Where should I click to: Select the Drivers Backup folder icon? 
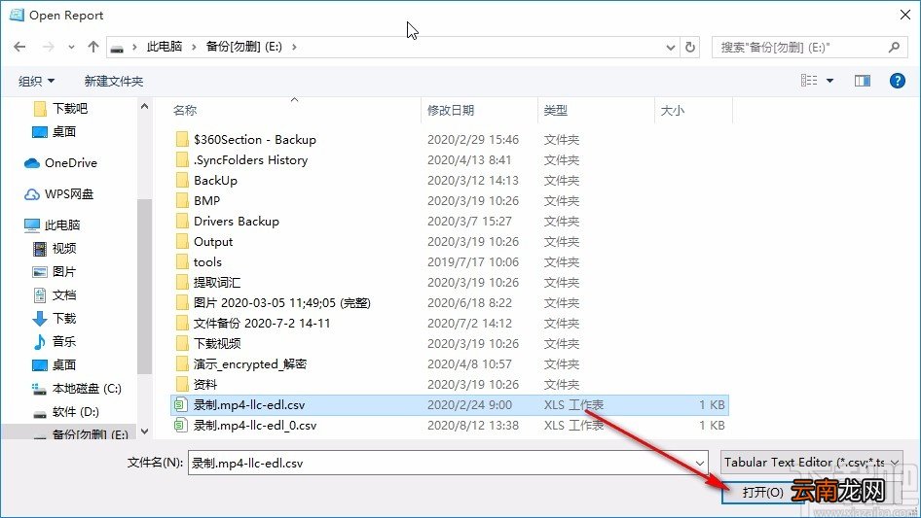click(x=182, y=222)
